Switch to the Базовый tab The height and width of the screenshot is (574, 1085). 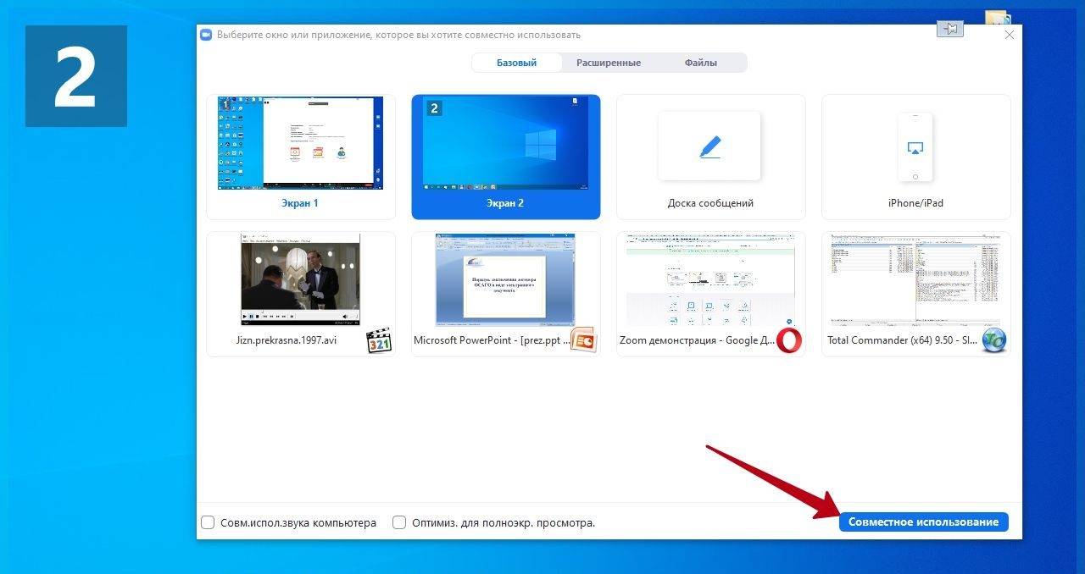click(x=516, y=63)
